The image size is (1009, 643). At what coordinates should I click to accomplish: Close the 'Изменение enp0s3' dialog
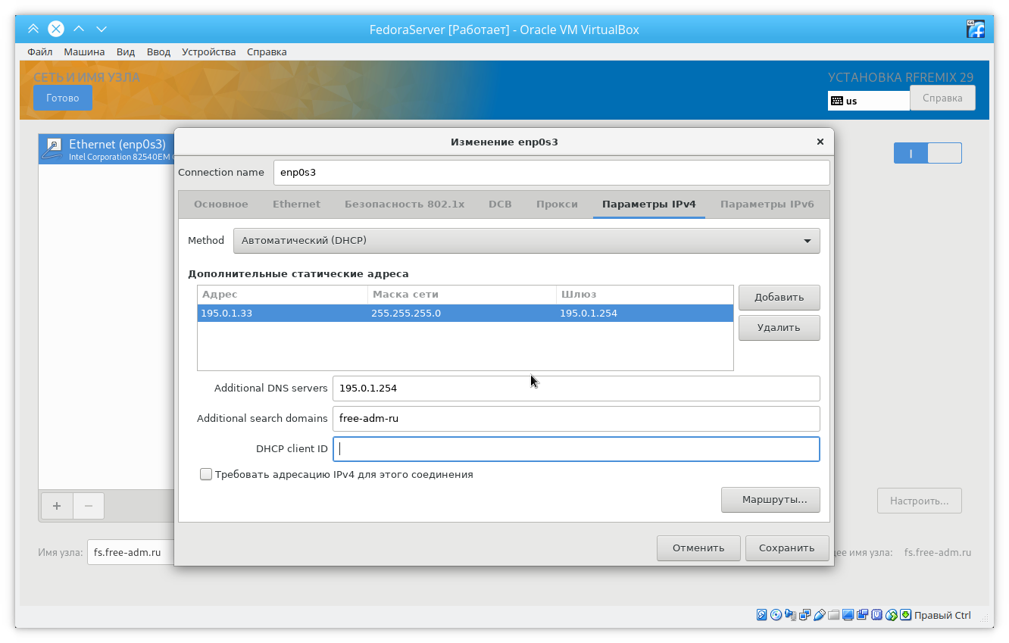point(820,142)
